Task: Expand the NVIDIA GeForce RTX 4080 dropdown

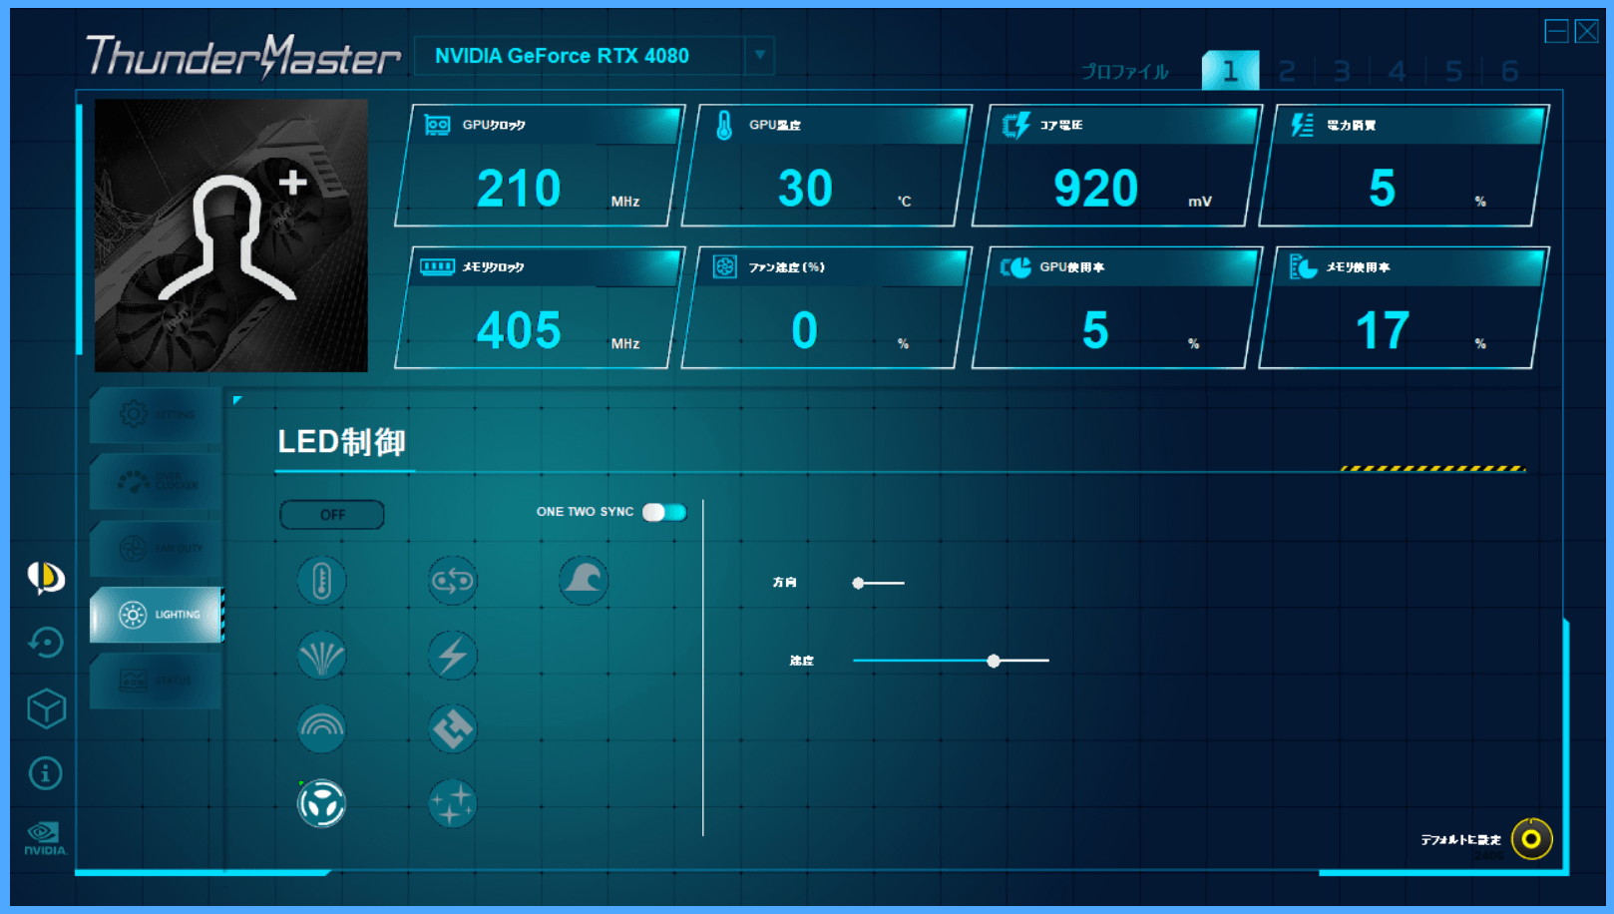Action: tap(759, 56)
